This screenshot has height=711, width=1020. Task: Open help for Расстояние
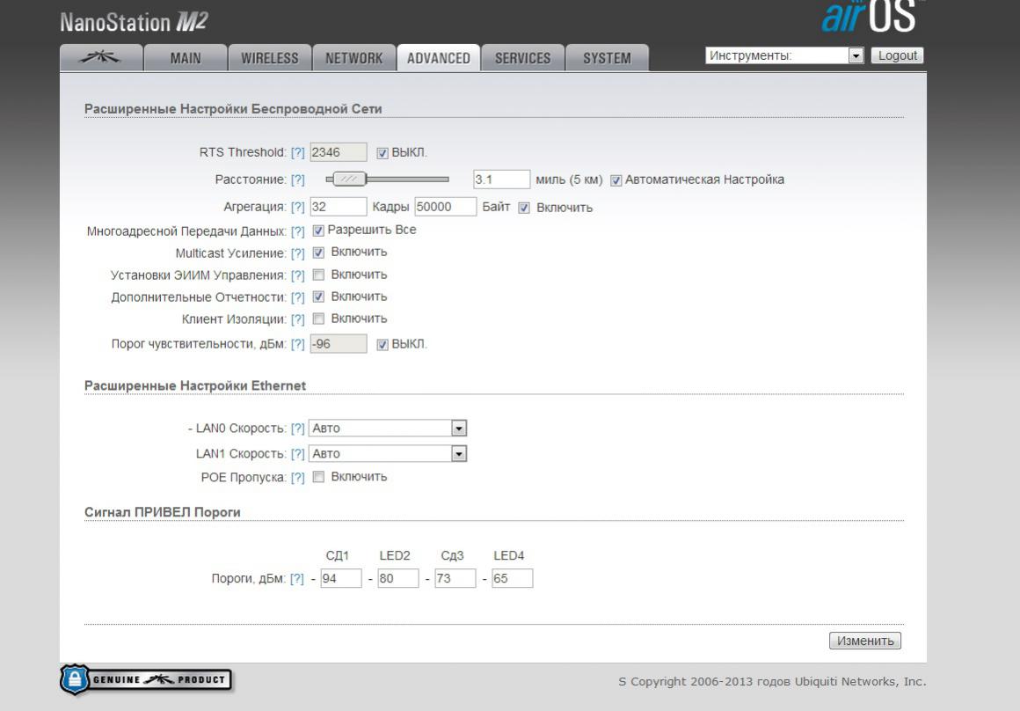pos(297,180)
